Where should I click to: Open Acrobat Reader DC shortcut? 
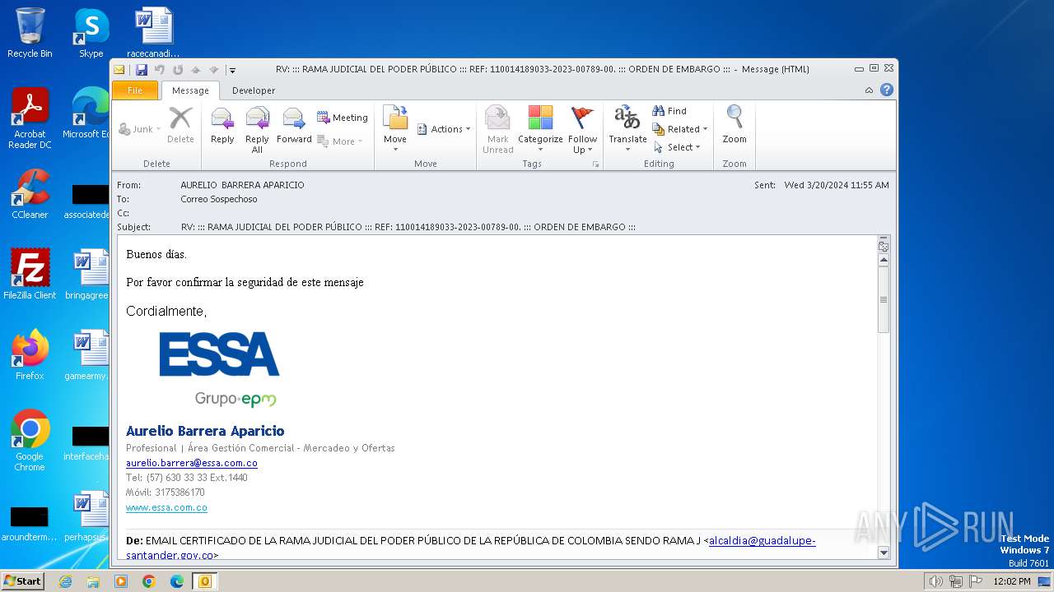30,118
